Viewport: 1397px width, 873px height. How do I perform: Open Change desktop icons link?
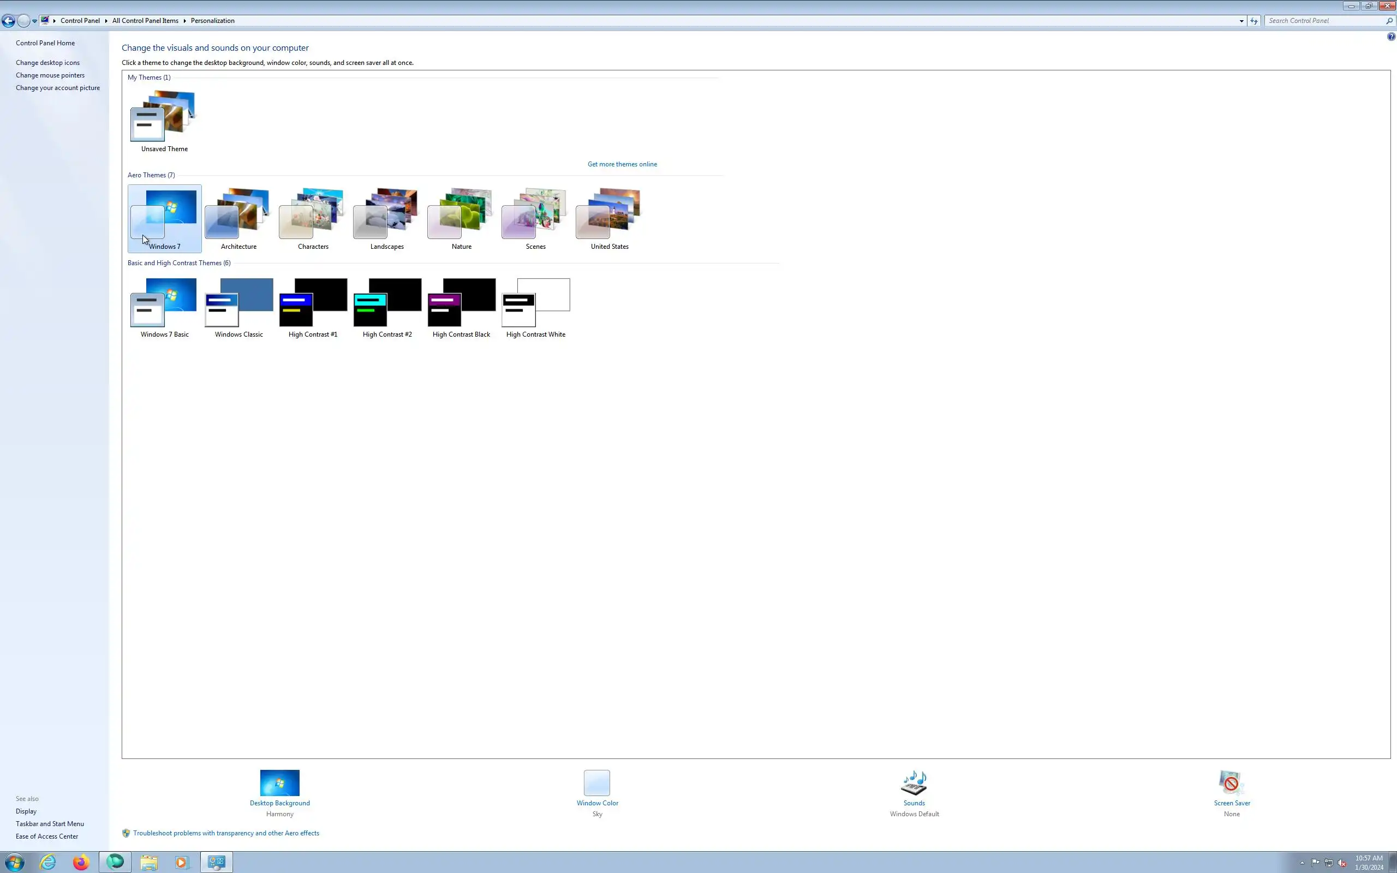point(47,62)
